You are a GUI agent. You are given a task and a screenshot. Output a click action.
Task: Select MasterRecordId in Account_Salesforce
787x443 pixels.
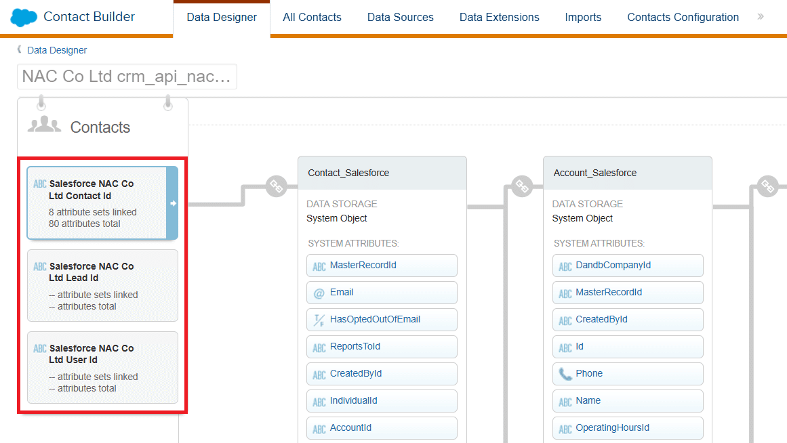[x=628, y=293]
